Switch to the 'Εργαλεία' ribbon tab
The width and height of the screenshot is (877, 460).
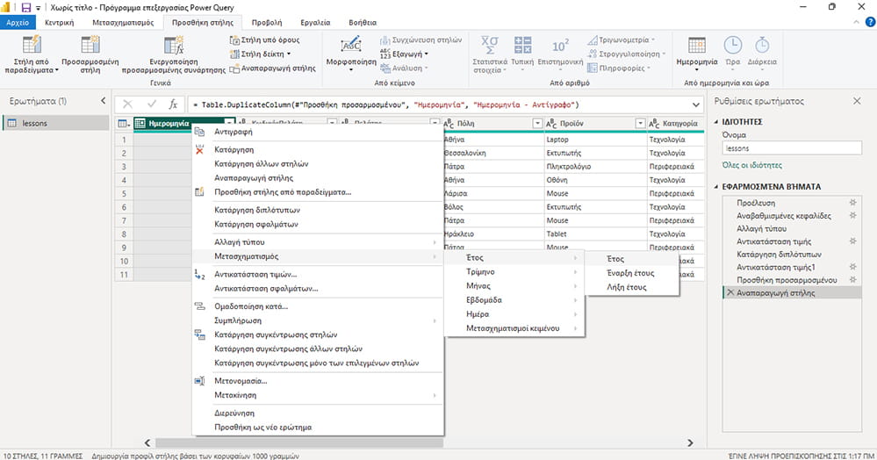tap(315, 22)
